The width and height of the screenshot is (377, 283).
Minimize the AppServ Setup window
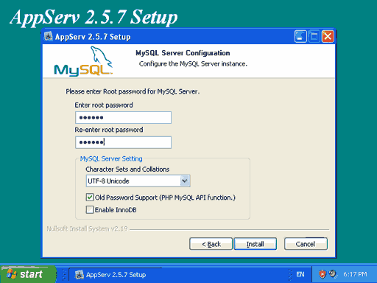click(300, 36)
